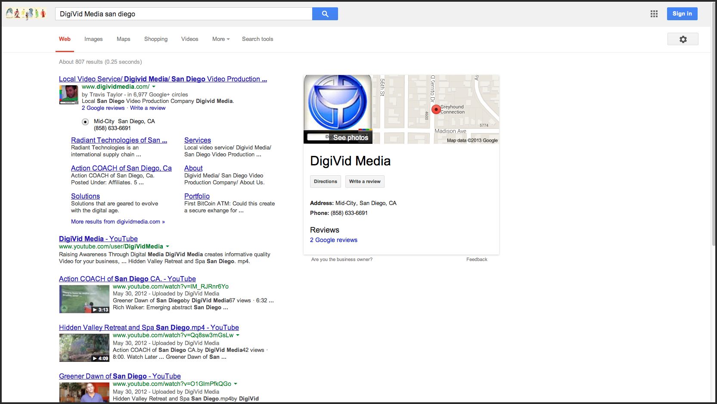This screenshot has width=717, height=404.
Task: Click the red map pin marker
Action: tap(436, 109)
